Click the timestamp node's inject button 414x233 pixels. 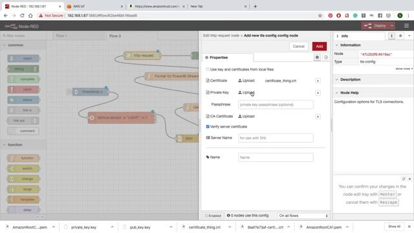pos(69,92)
